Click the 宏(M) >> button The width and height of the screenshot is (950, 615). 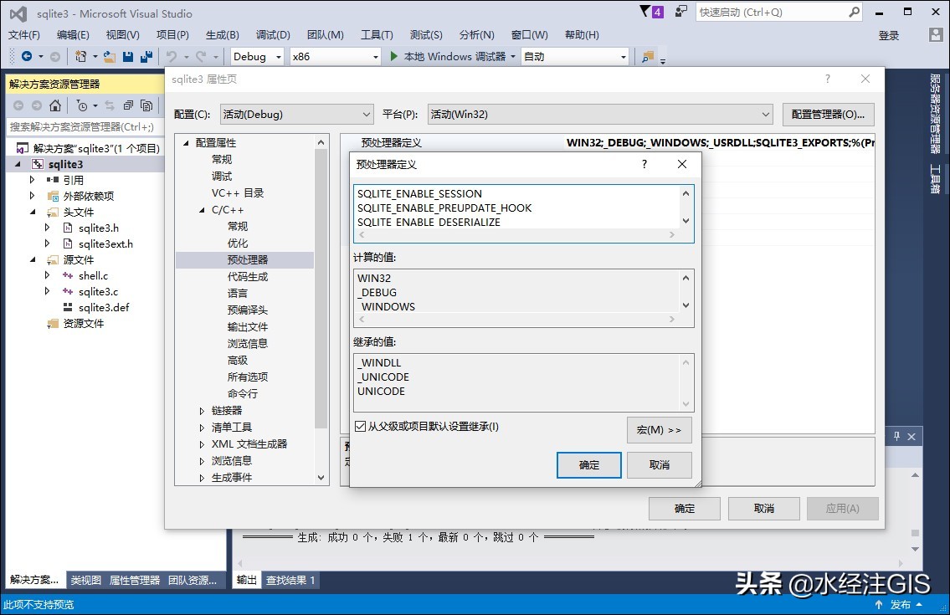point(660,429)
